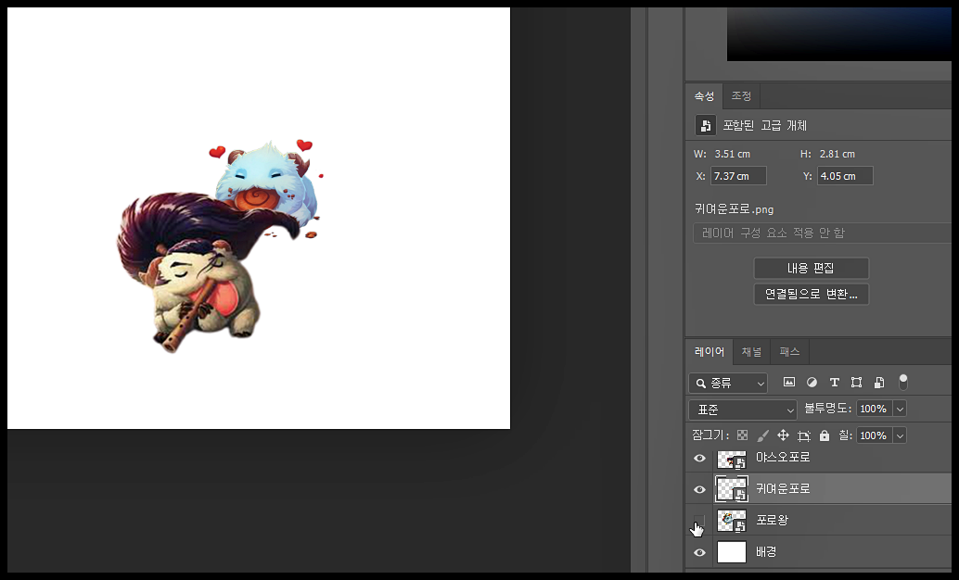Hide the 배경 layer
The image size is (959, 580).
click(x=699, y=552)
